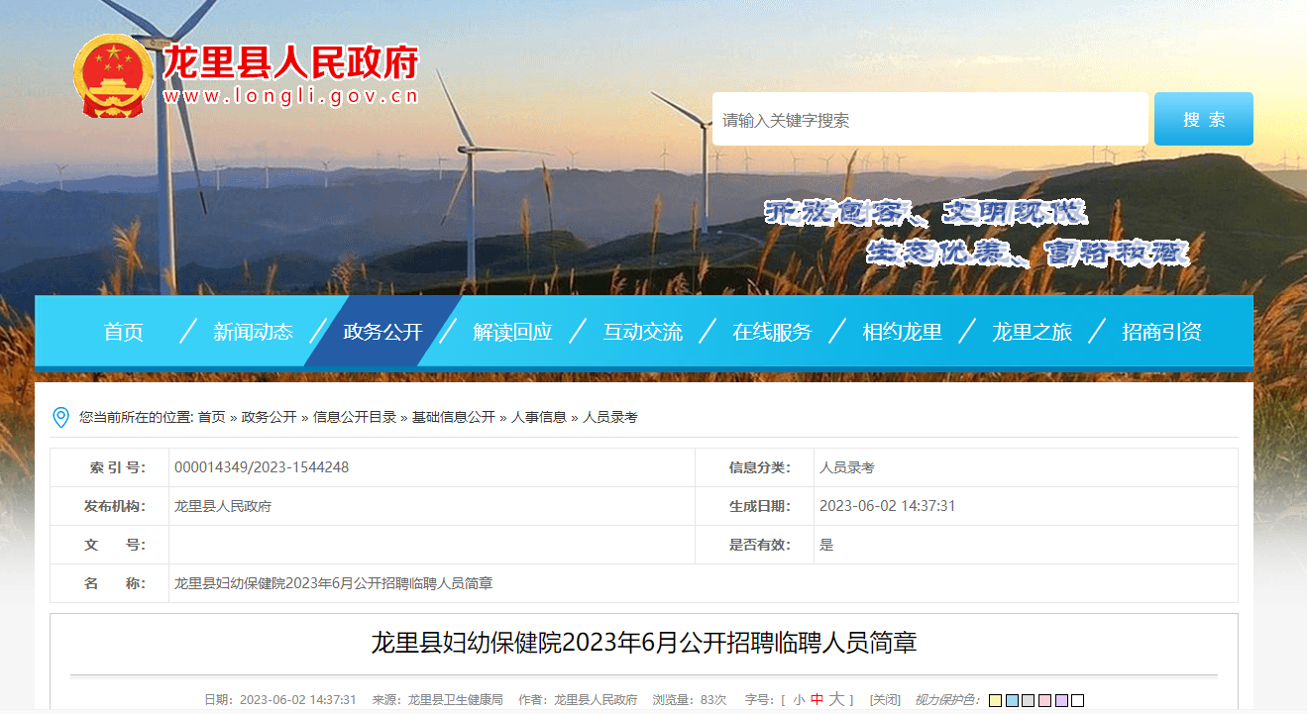Select the 政务公开 menu tab
This screenshot has height=714, width=1307.
click(x=382, y=332)
